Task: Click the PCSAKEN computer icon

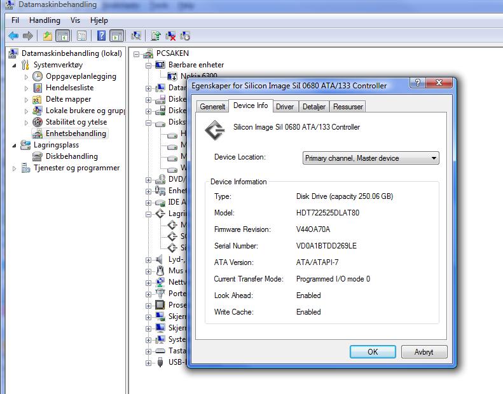Action: [x=148, y=53]
